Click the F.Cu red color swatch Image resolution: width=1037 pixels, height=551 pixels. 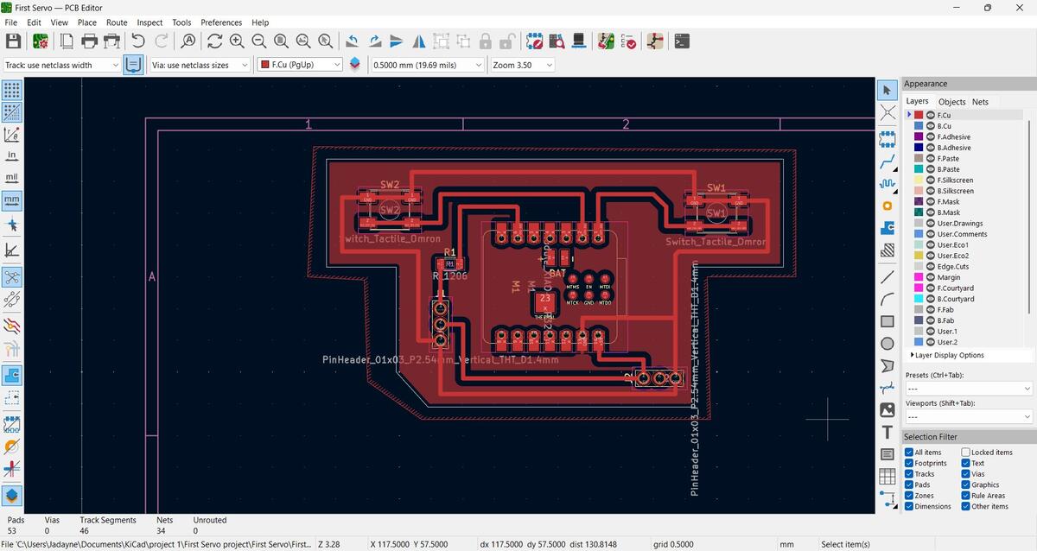tap(919, 115)
